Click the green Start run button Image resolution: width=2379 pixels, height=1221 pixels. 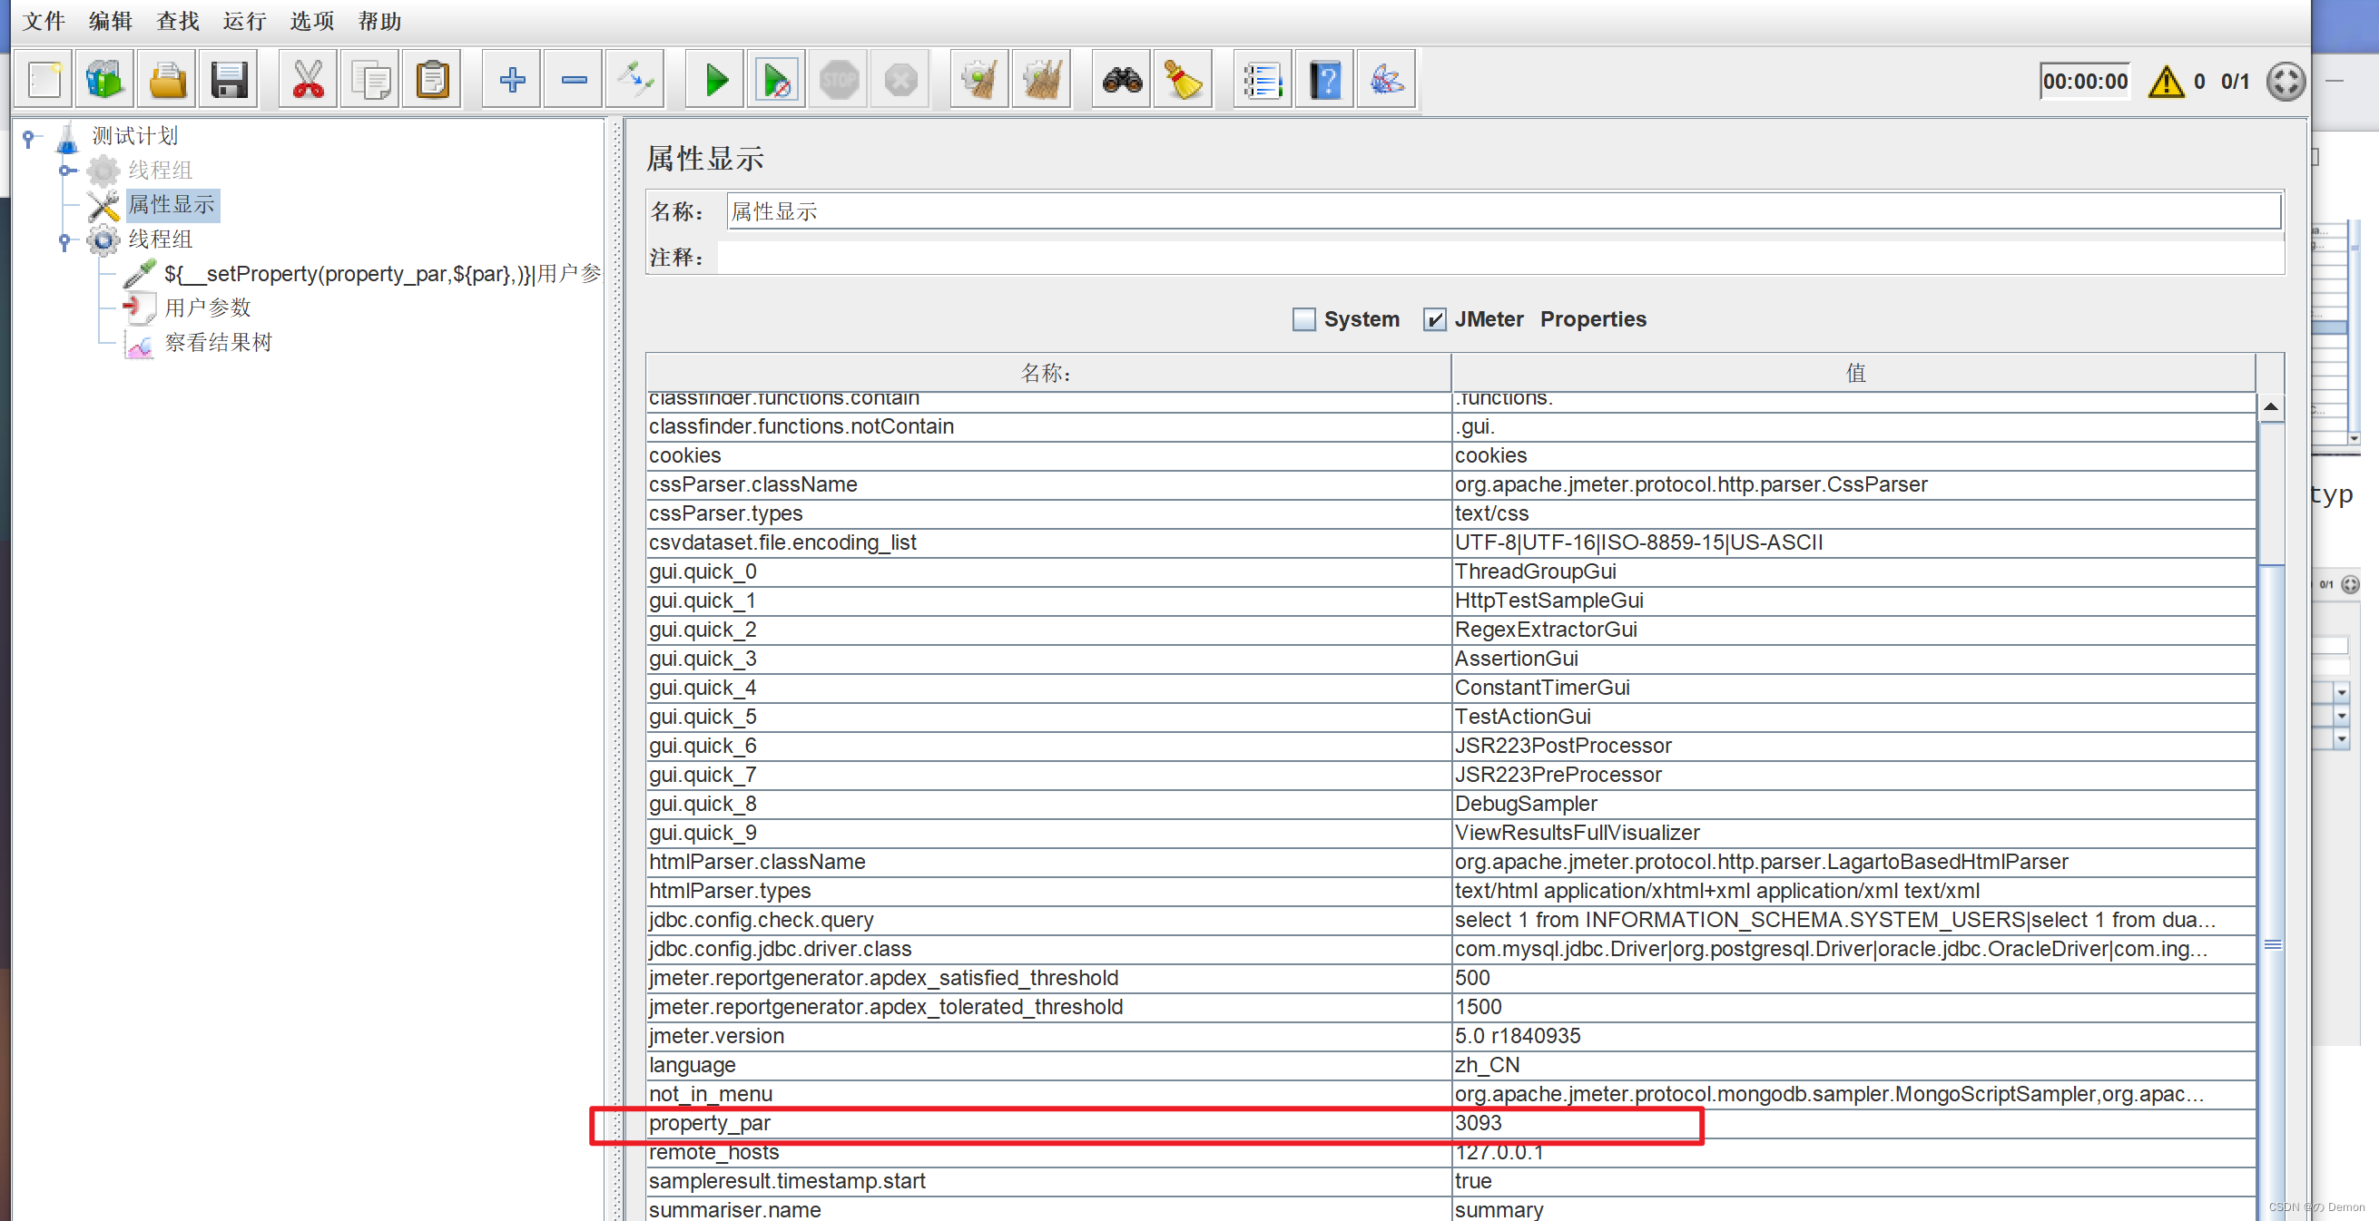point(715,81)
